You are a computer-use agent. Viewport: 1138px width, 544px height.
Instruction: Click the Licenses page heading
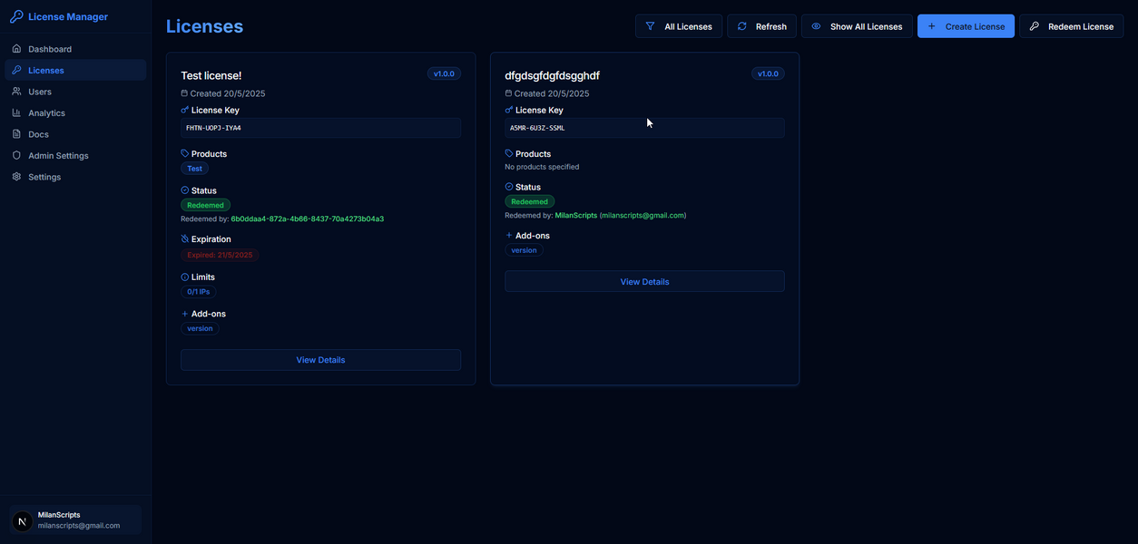point(204,26)
